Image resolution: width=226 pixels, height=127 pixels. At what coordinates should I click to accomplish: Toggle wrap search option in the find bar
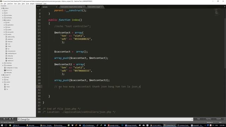coord(10,119)
